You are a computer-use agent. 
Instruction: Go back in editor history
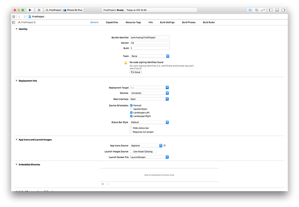pyautogui.click(x=19, y=17)
